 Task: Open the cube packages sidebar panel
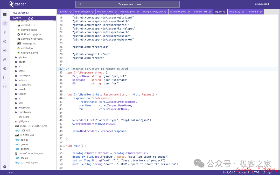tap(5, 41)
